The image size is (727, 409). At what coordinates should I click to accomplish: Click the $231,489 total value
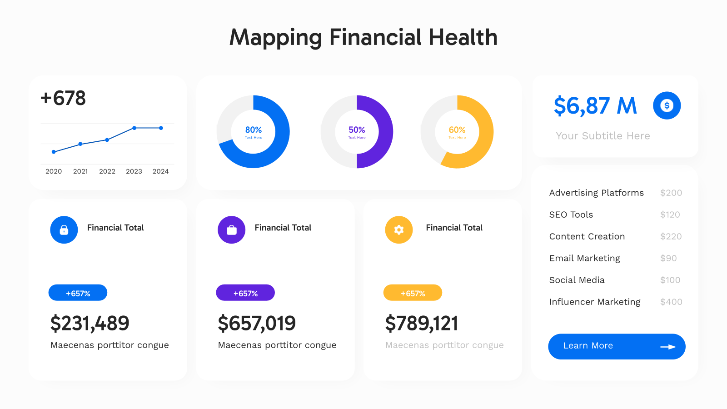click(x=90, y=324)
